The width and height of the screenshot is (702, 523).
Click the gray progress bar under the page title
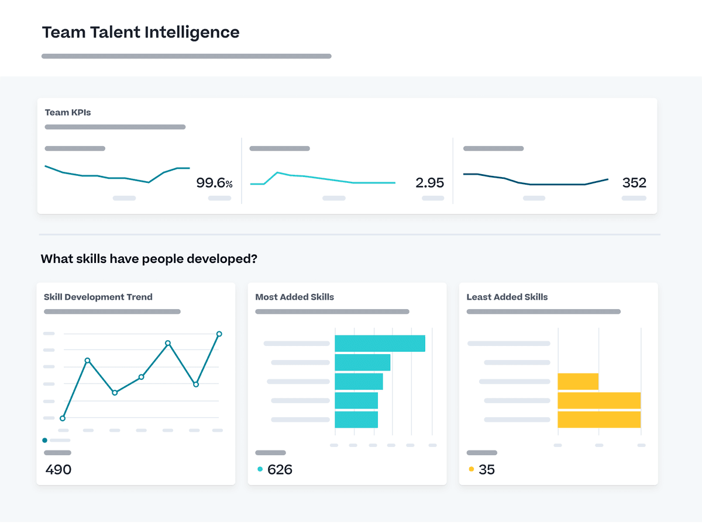[x=186, y=56]
